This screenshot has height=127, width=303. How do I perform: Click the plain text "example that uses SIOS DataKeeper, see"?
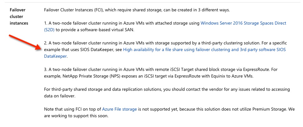[x=83, y=50]
